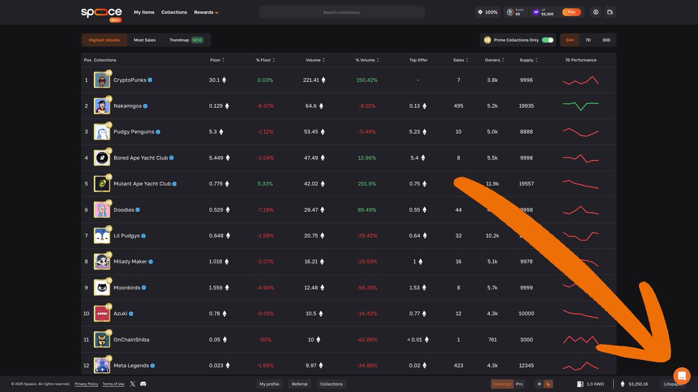The width and height of the screenshot is (698, 392).
Task: Switch to the Most Sales tab
Action: [145, 40]
